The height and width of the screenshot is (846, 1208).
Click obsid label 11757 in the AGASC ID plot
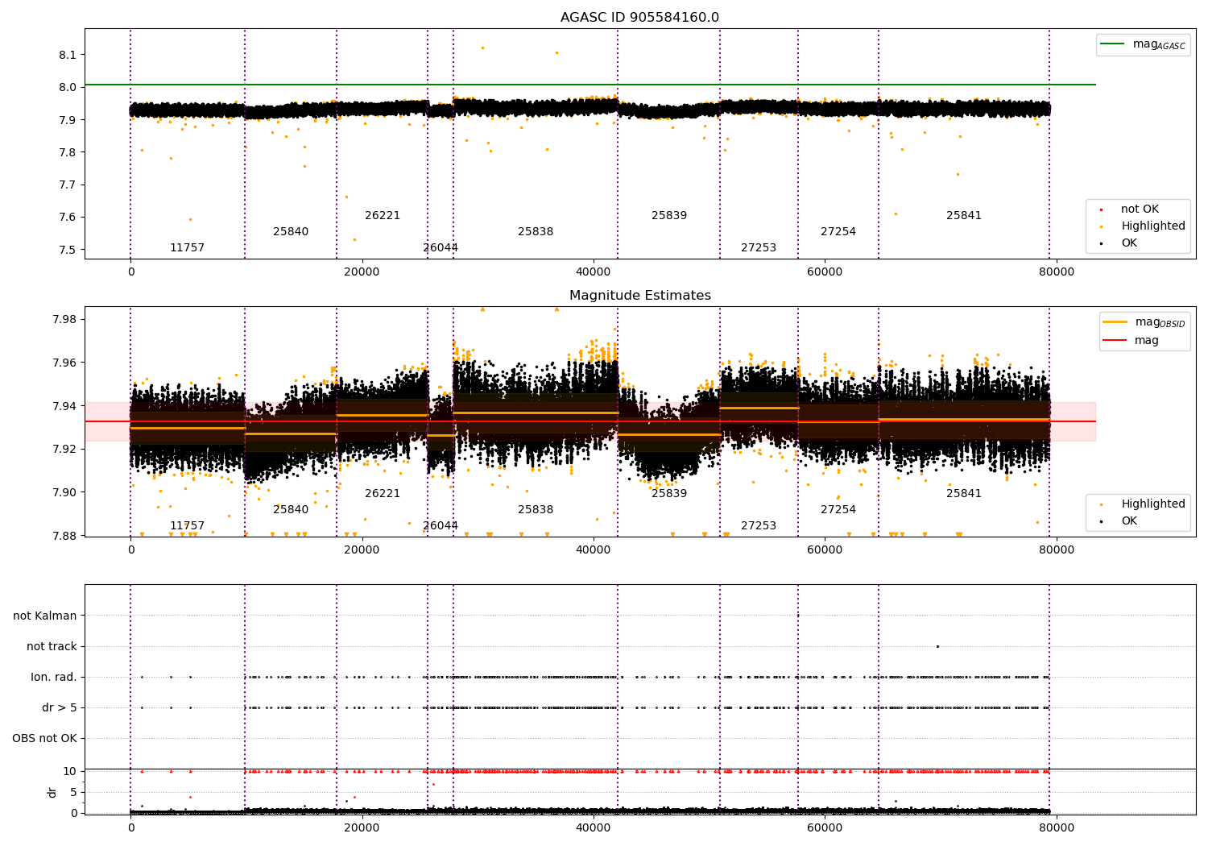[187, 247]
